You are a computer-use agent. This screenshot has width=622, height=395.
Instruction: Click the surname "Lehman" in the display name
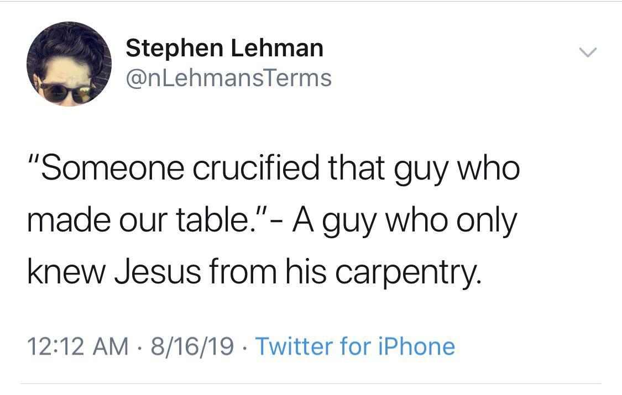click(x=276, y=48)
